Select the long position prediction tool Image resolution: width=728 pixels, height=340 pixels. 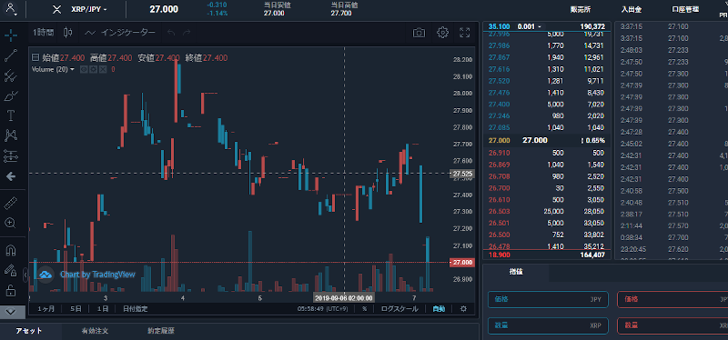click(x=11, y=156)
